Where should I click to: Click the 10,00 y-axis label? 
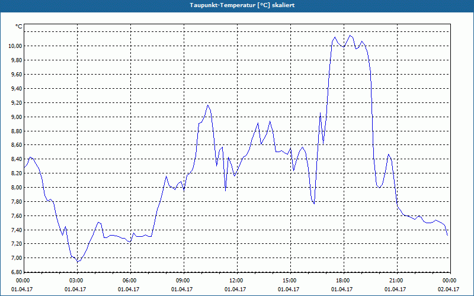click(x=15, y=46)
